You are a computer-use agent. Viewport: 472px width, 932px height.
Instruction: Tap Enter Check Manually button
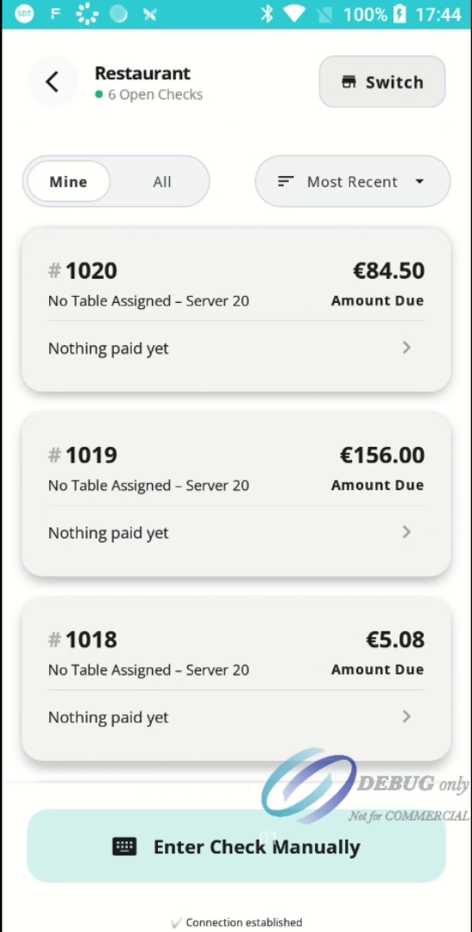coord(236,847)
